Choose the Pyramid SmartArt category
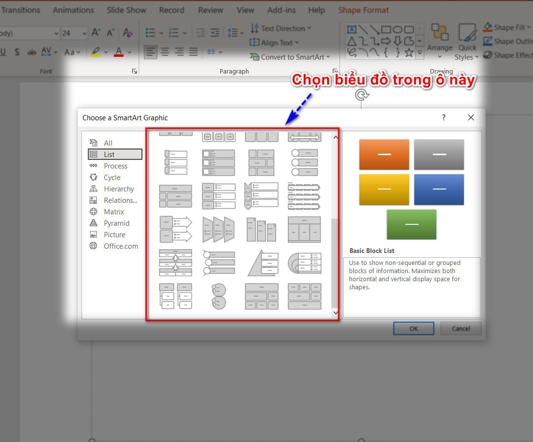 point(114,223)
